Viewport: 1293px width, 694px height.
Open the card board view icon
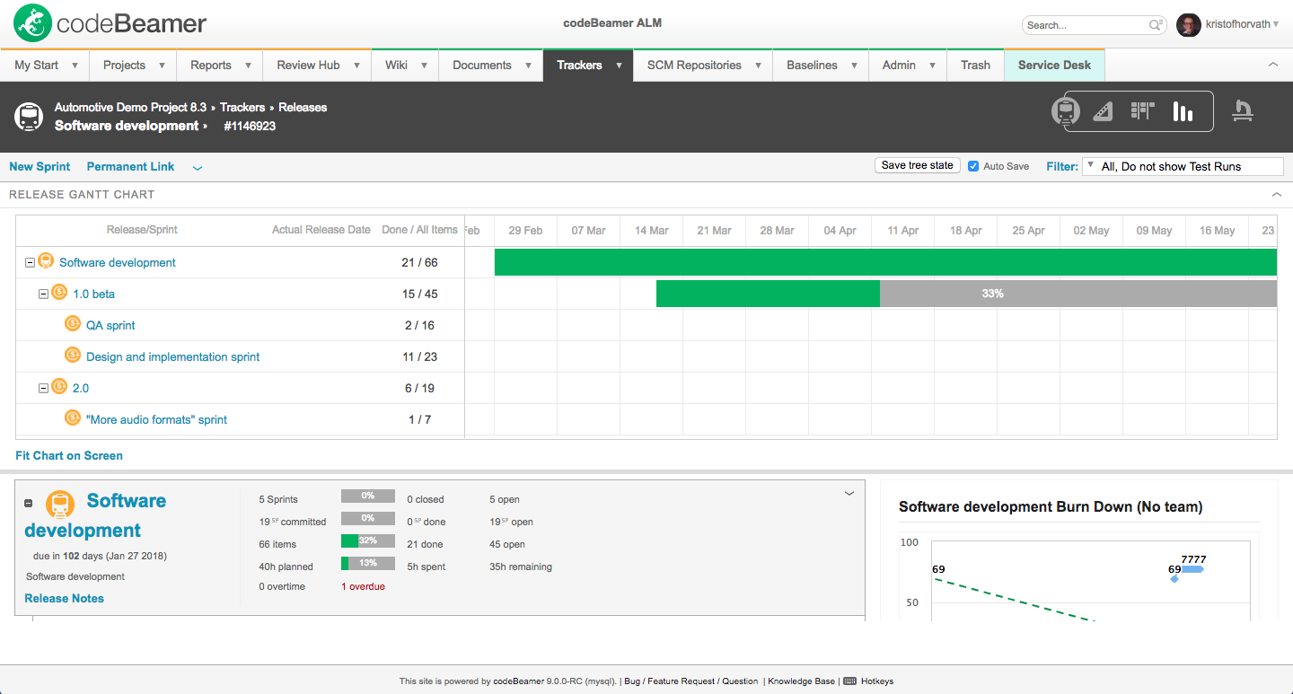pyautogui.click(x=1142, y=111)
